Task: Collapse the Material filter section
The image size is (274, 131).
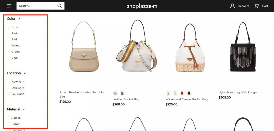Action: 24,109
